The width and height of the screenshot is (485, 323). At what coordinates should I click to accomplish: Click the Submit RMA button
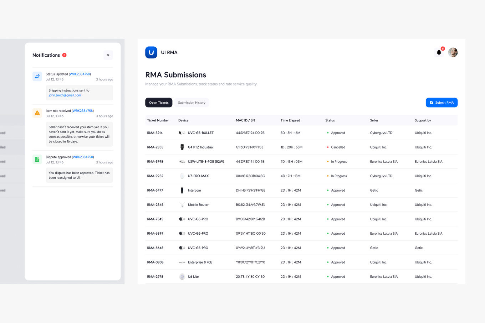tap(441, 103)
